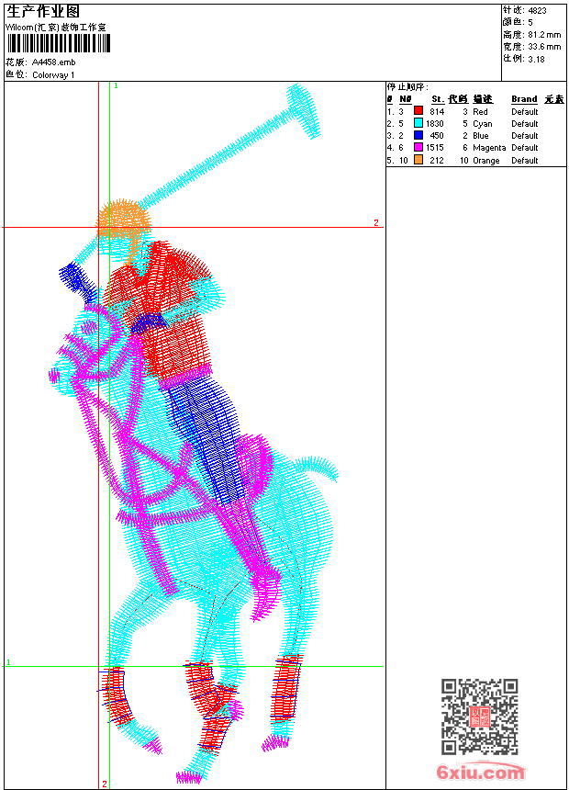This screenshot has height=790, width=569.
Task: Select the Orange color swatch in row 5
Action: point(418,160)
